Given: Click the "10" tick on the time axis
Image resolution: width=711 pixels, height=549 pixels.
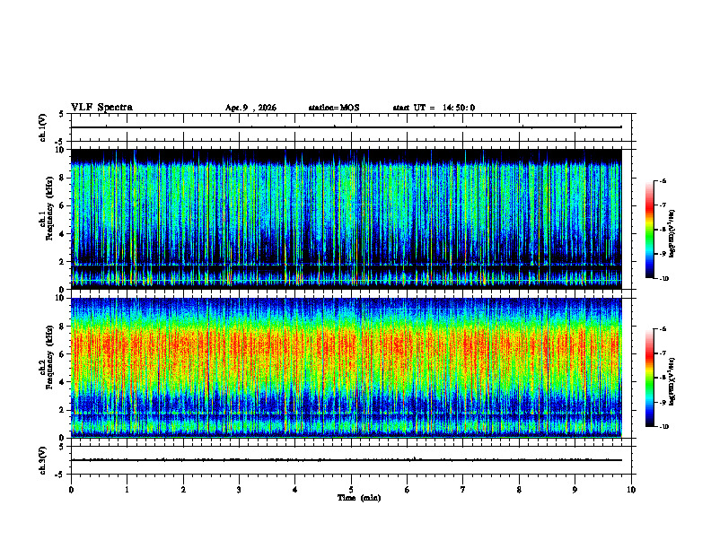Looking at the screenshot, I should coord(631,490).
